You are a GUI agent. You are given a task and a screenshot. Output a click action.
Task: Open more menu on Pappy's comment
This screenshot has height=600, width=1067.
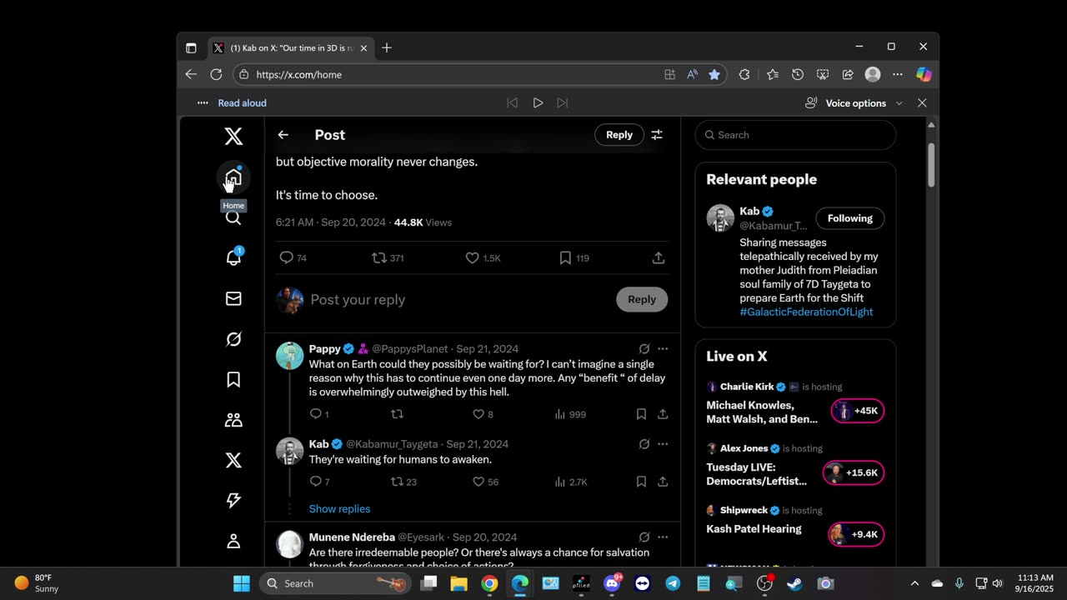pos(663,349)
